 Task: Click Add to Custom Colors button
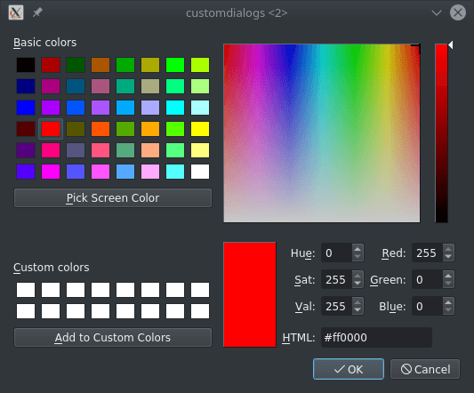click(113, 337)
